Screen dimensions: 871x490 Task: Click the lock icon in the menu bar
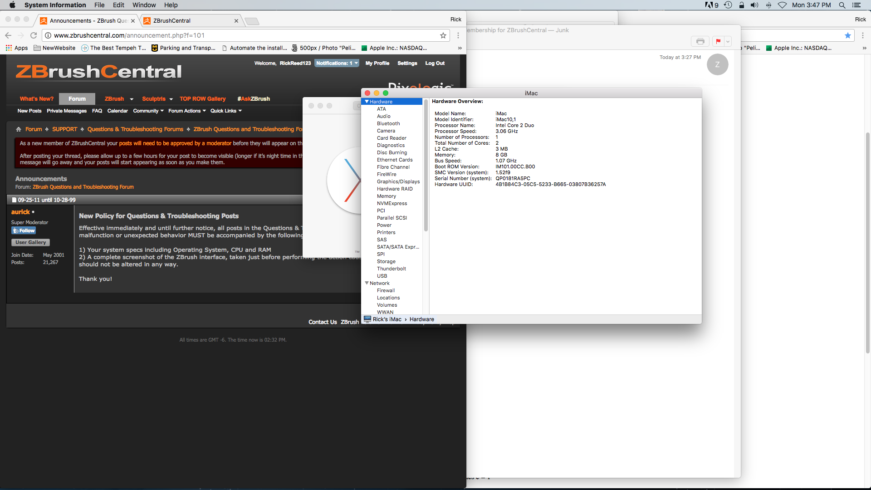(742, 5)
